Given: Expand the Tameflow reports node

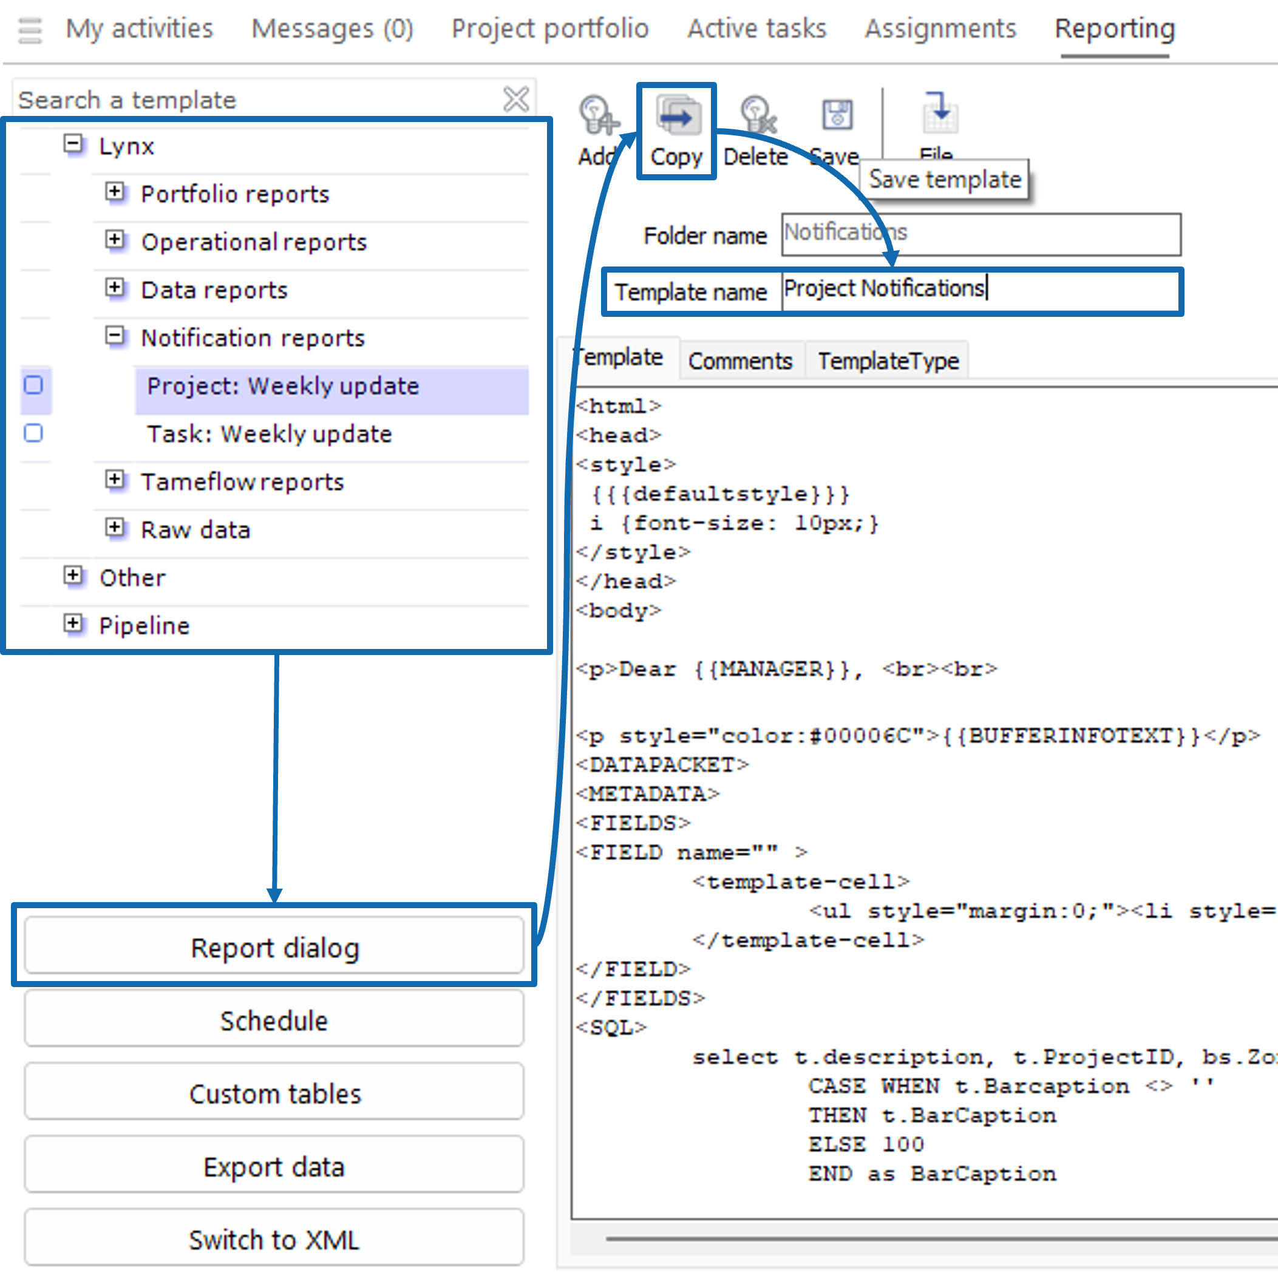Looking at the screenshot, I should pos(115,479).
